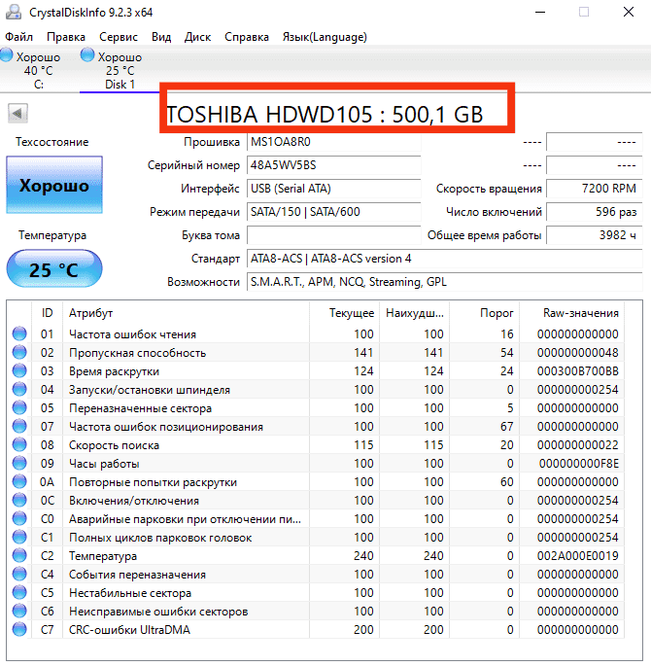
Task: Open the Диск menu
Action: tap(197, 37)
